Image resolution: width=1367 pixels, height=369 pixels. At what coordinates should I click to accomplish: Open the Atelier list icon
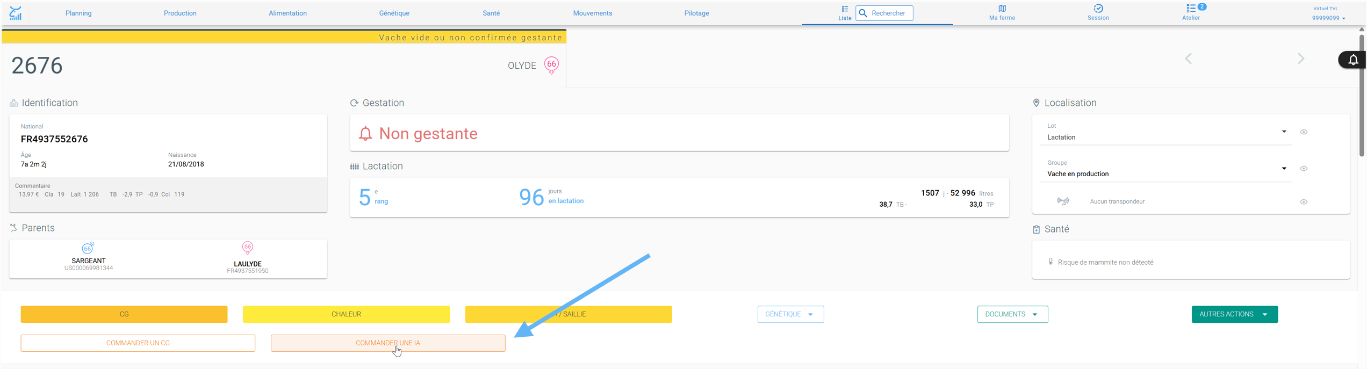1191,9
